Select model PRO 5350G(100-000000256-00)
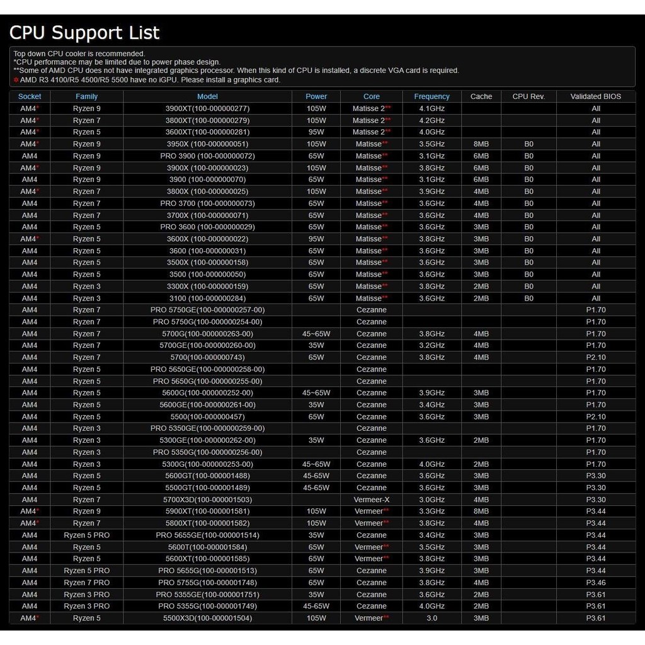The height and width of the screenshot is (645, 645). 207,452
